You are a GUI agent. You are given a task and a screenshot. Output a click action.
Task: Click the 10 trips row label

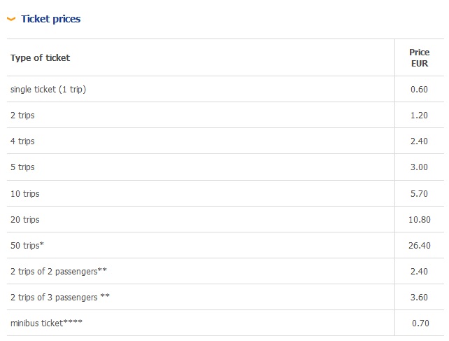click(x=25, y=193)
